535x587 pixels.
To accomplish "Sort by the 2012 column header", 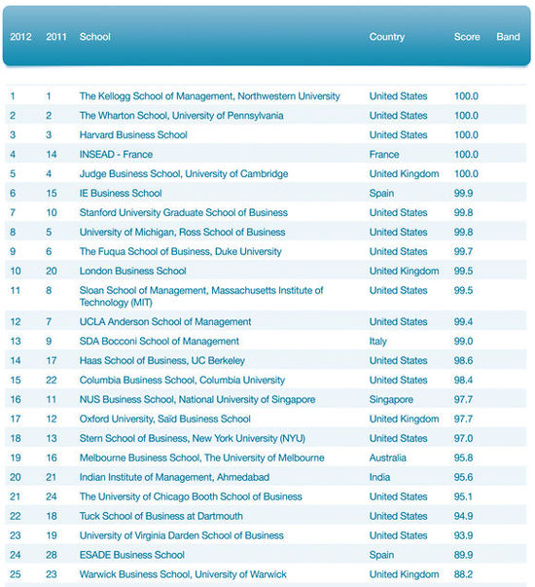I will (x=20, y=37).
